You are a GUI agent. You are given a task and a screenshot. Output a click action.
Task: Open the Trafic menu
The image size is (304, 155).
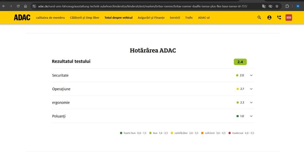189,18
